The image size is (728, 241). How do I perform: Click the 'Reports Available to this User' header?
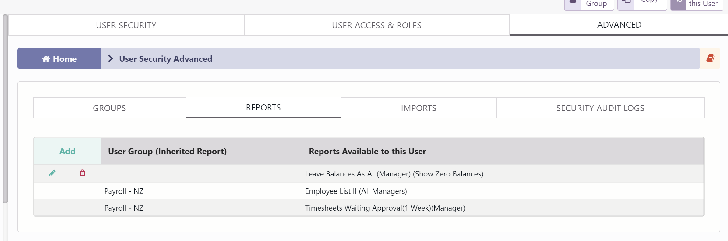(x=503, y=151)
